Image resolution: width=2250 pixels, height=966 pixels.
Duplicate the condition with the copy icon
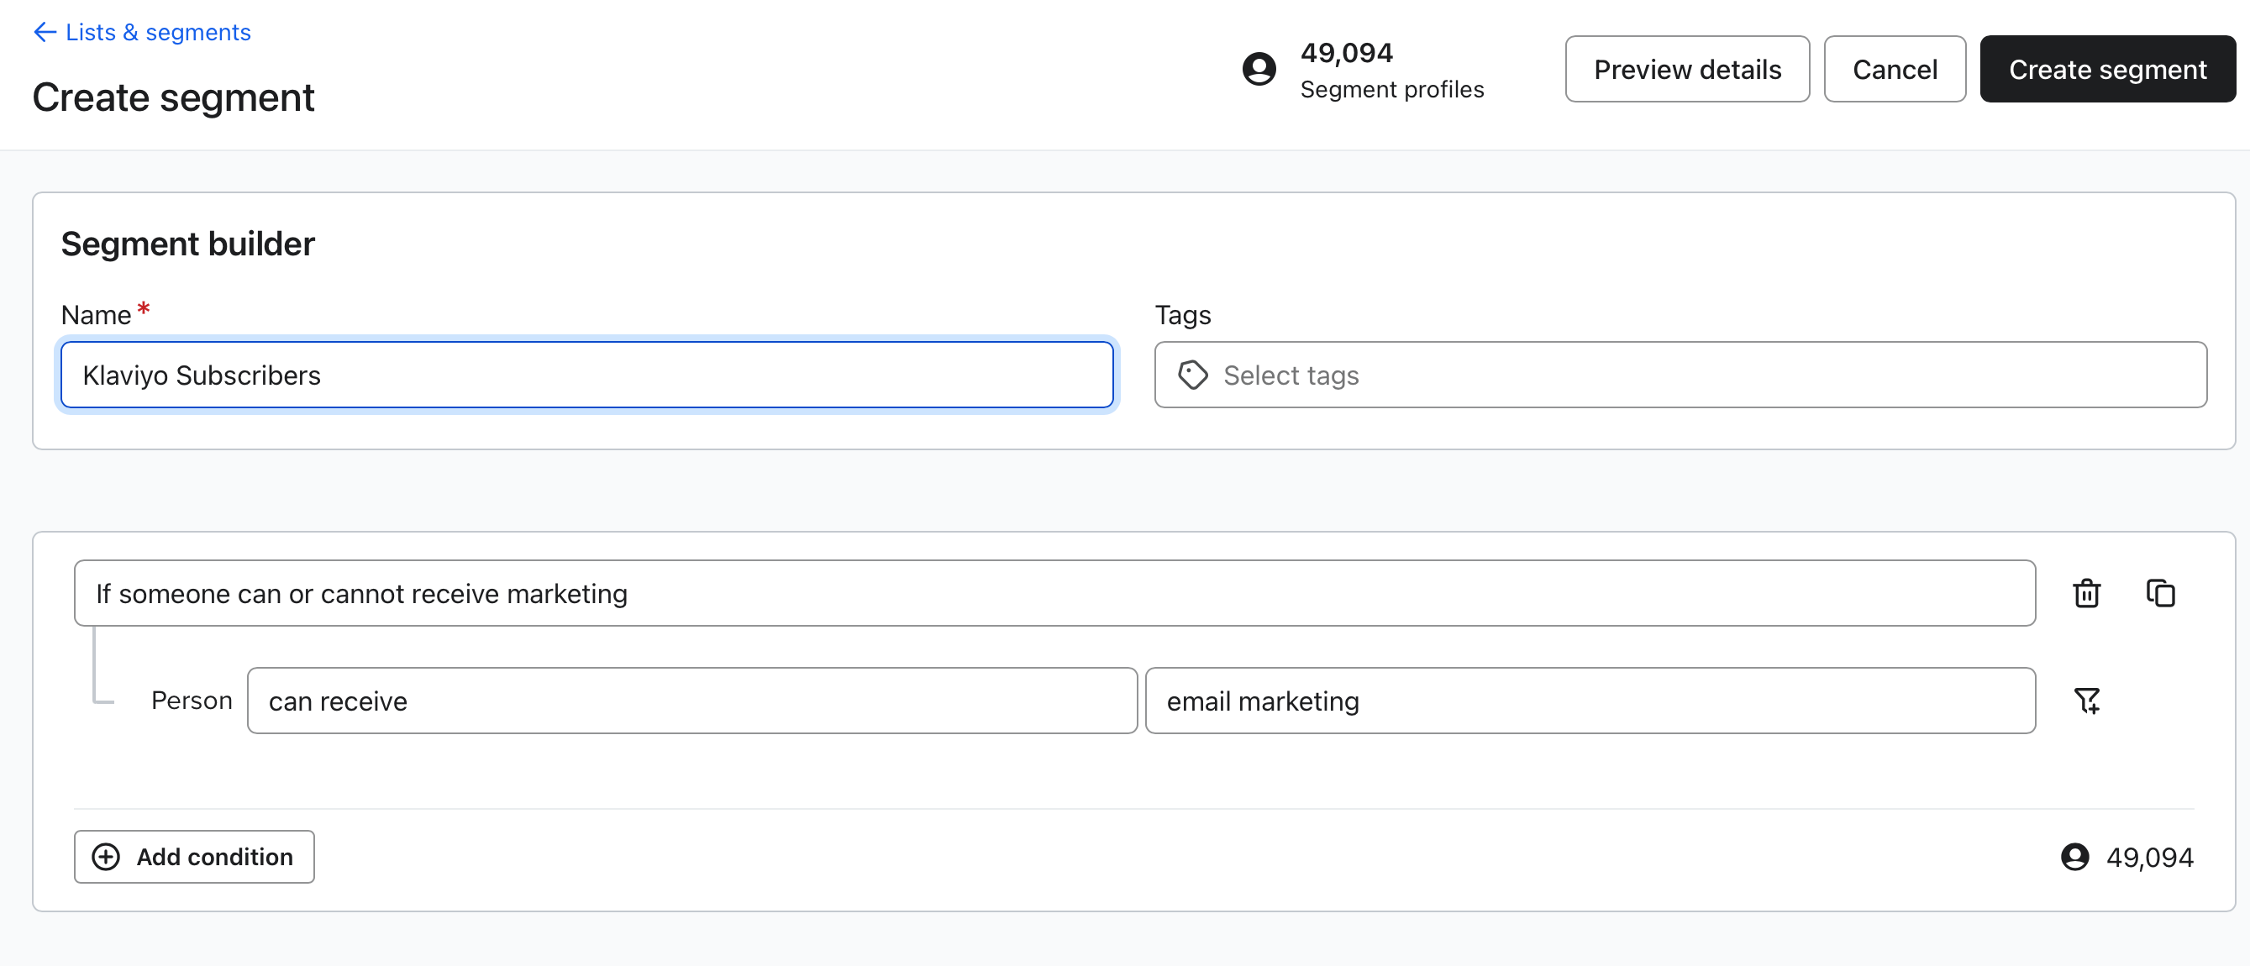point(2161,593)
